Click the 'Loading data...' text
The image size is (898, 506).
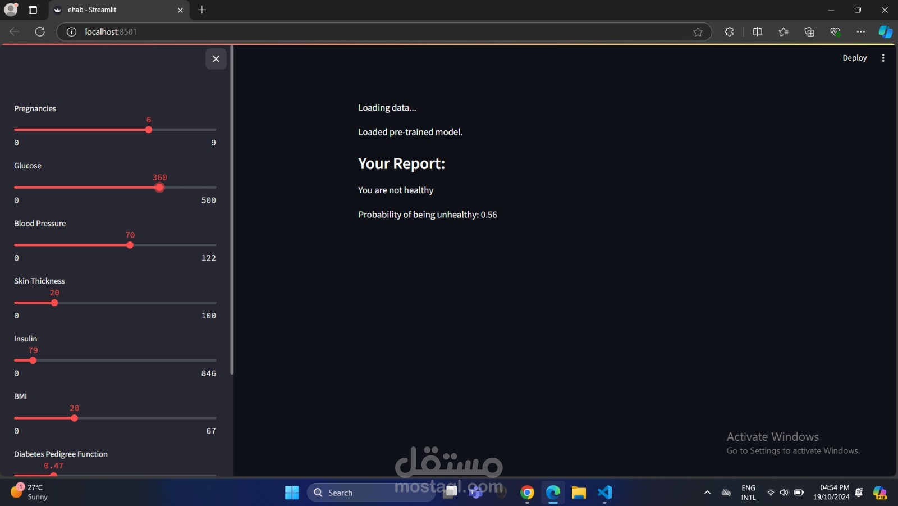(x=387, y=108)
